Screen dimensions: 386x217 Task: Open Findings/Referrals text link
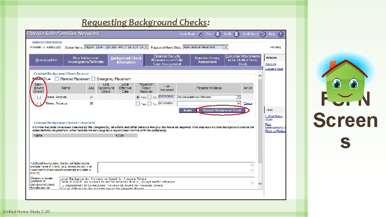(x=275, y=131)
